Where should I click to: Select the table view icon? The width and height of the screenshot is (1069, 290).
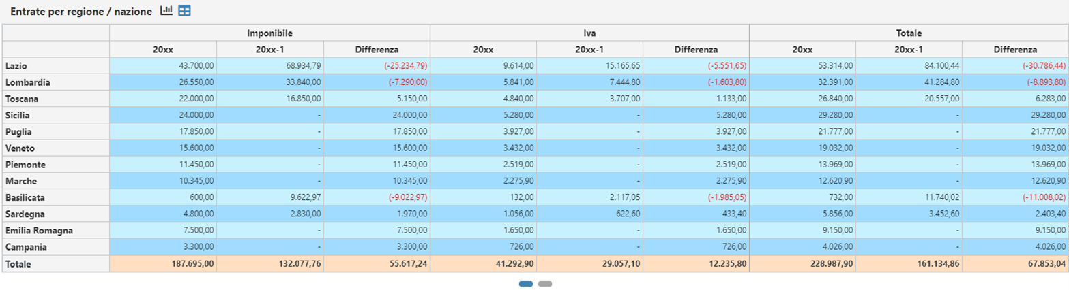184,11
